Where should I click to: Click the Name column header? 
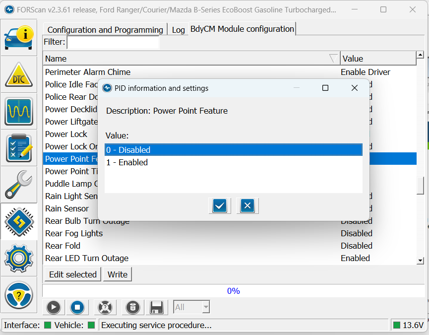pos(191,58)
